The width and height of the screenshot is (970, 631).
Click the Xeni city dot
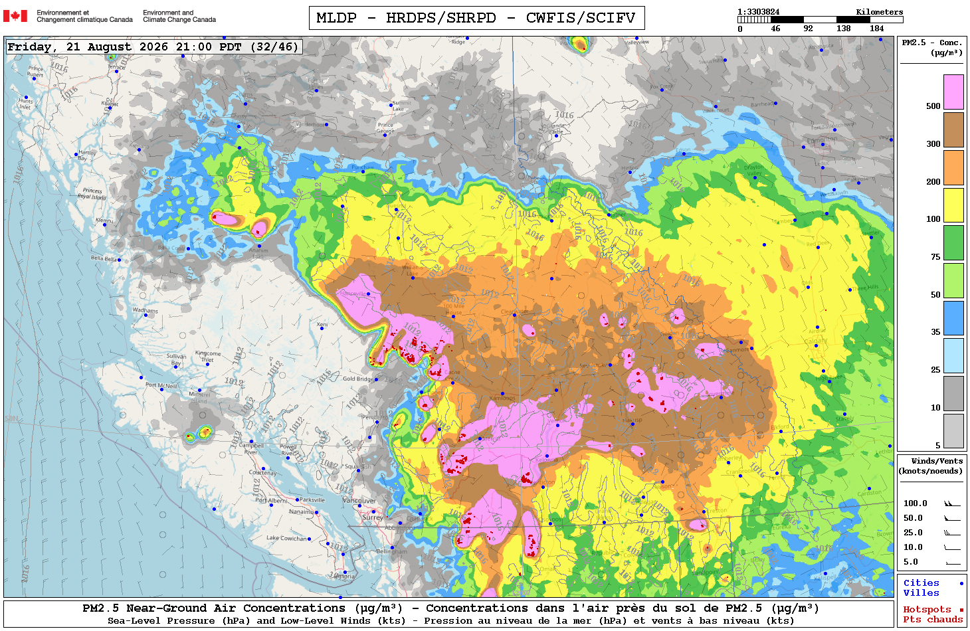coord(322,328)
